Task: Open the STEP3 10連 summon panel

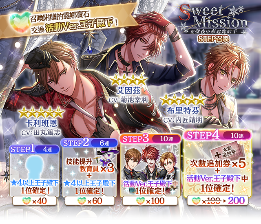Action: 150,170
